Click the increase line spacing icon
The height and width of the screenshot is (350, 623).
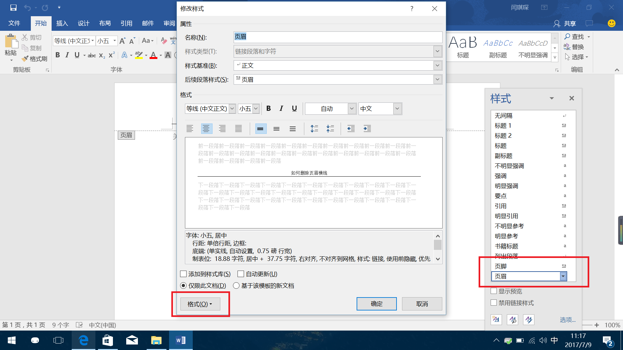(314, 129)
